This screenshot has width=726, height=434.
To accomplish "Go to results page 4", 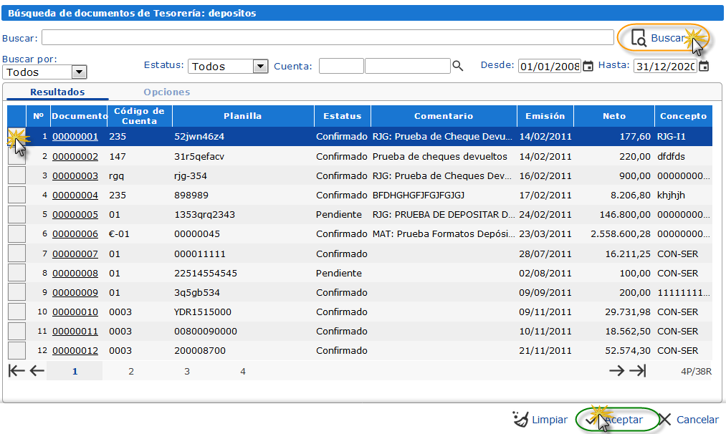I will click(243, 371).
